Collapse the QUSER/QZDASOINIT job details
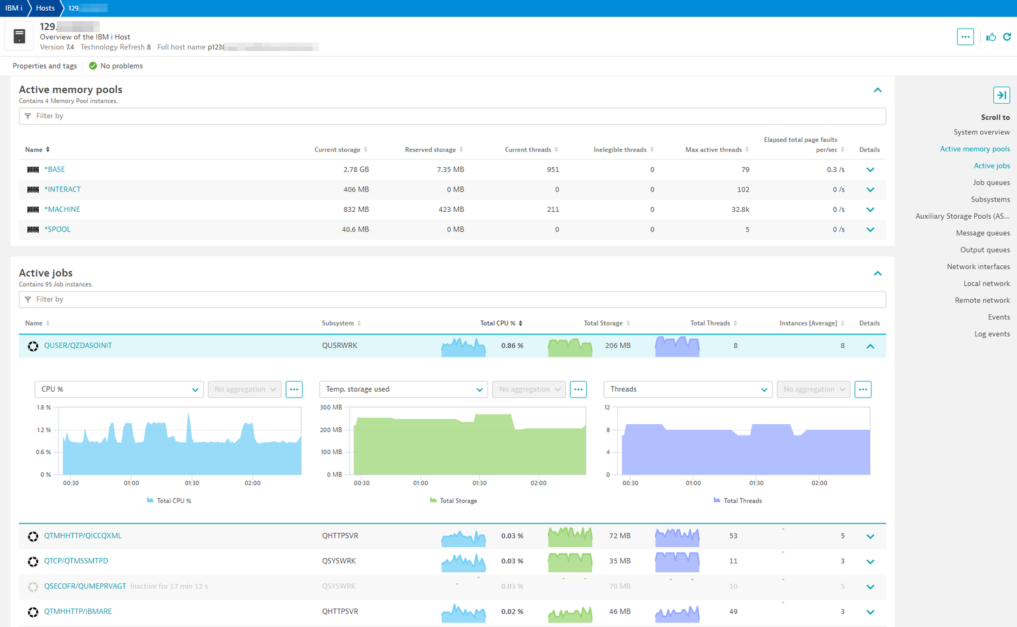This screenshot has height=627, width=1017. point(870,346)
